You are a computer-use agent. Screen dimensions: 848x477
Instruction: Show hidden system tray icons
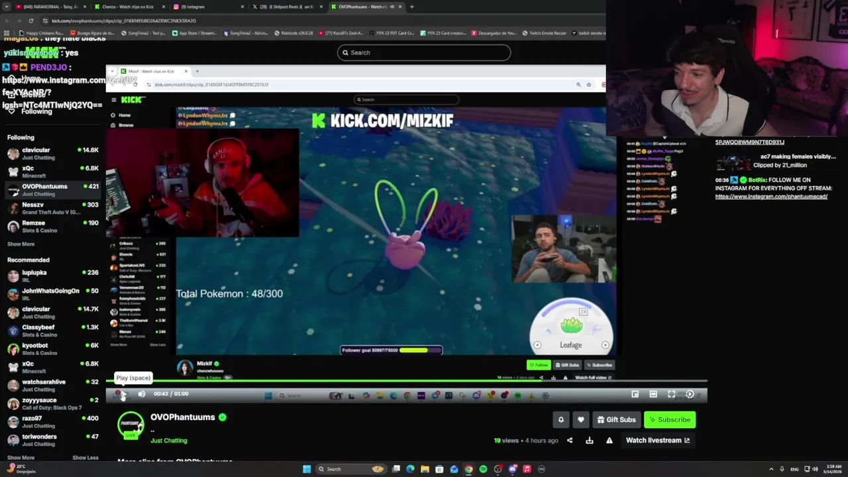[x=771, y=469]
